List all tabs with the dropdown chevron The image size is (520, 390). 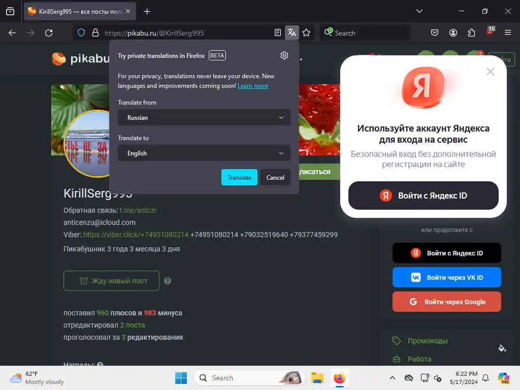(419, 11)
